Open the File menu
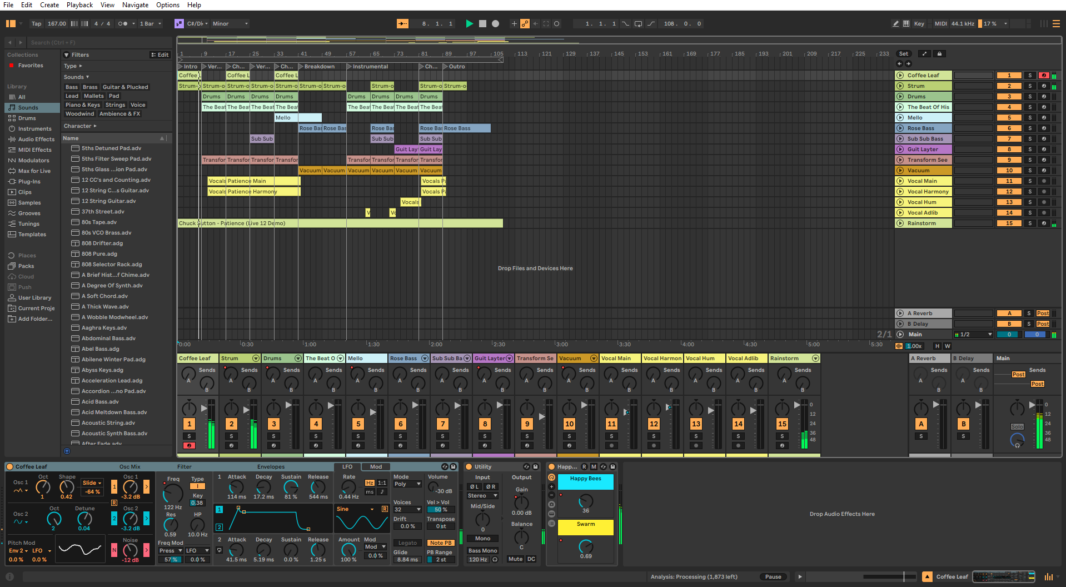 point(8,5)
